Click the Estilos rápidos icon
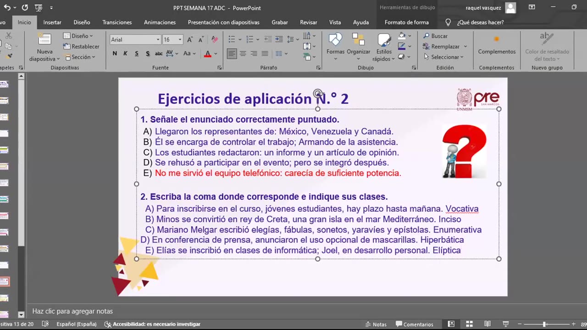 (x=384, y=40)
